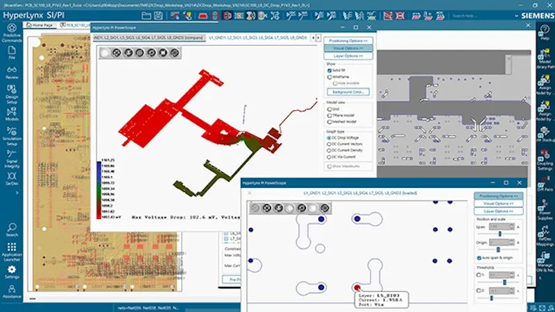
Task: Click Layer Options in upper PowerScope window
Action: coord(348,56)
